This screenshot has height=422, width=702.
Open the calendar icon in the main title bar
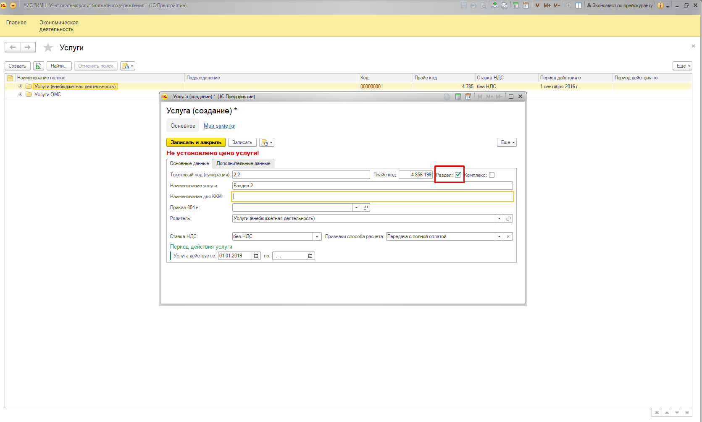(526, 5)
